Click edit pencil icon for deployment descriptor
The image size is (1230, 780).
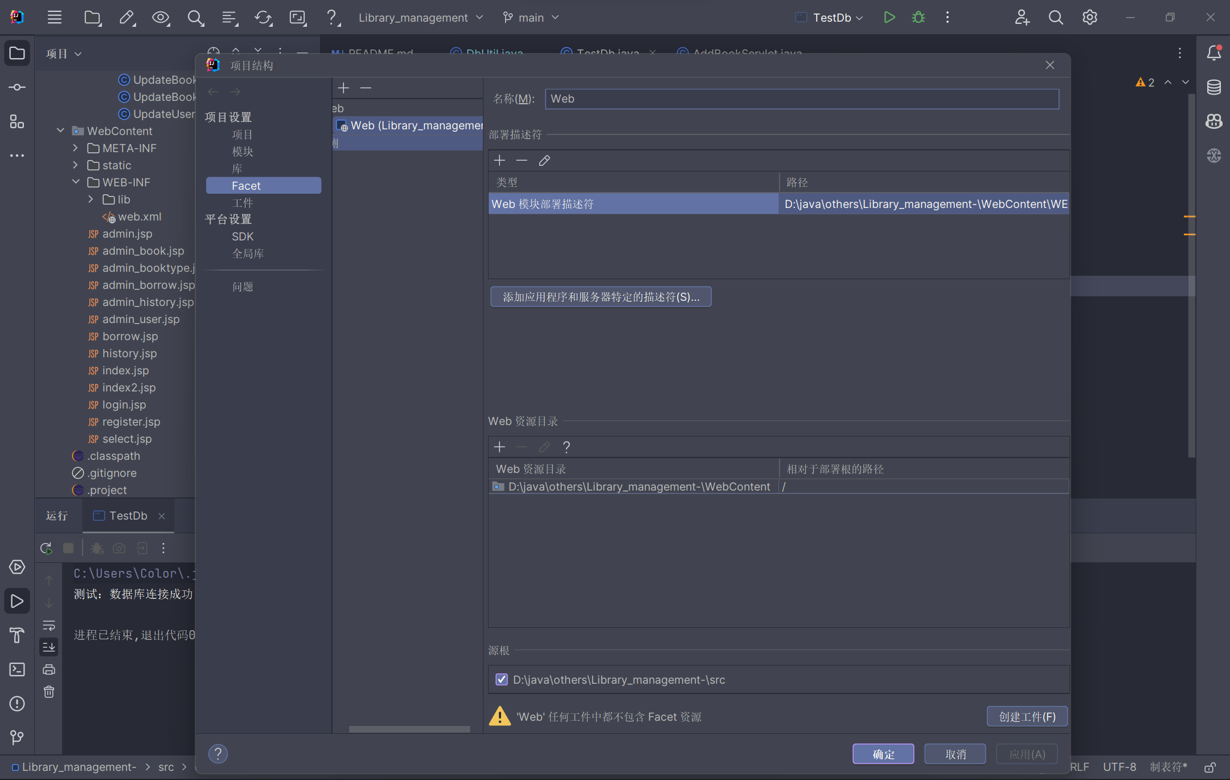pos(544,161)
